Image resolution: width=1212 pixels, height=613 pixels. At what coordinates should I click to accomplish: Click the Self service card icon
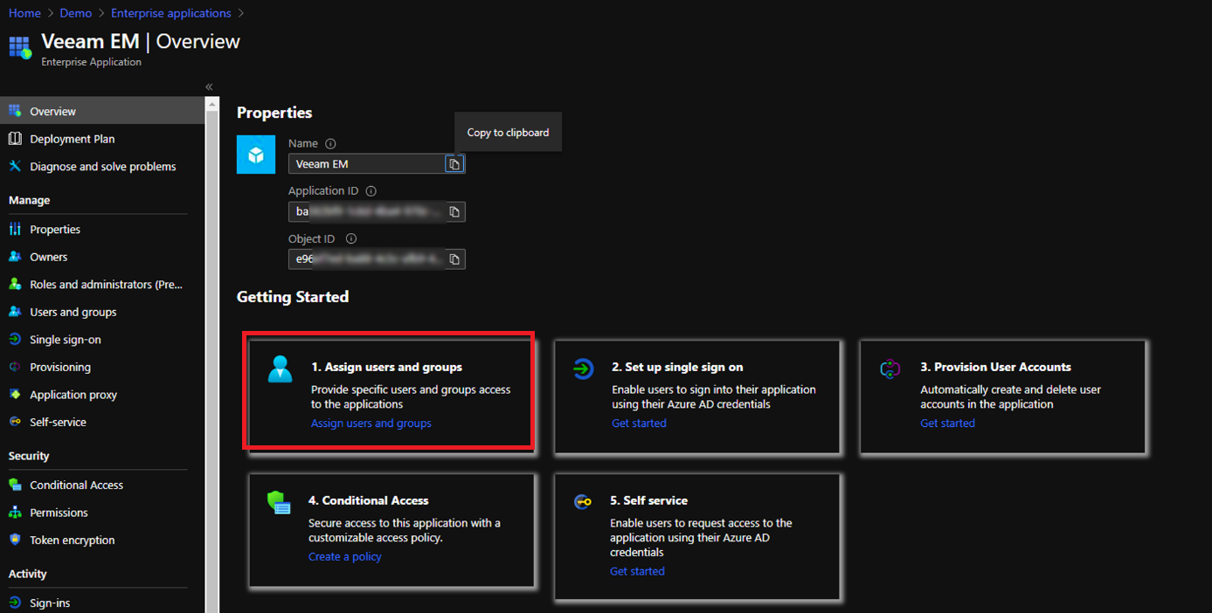583,502
